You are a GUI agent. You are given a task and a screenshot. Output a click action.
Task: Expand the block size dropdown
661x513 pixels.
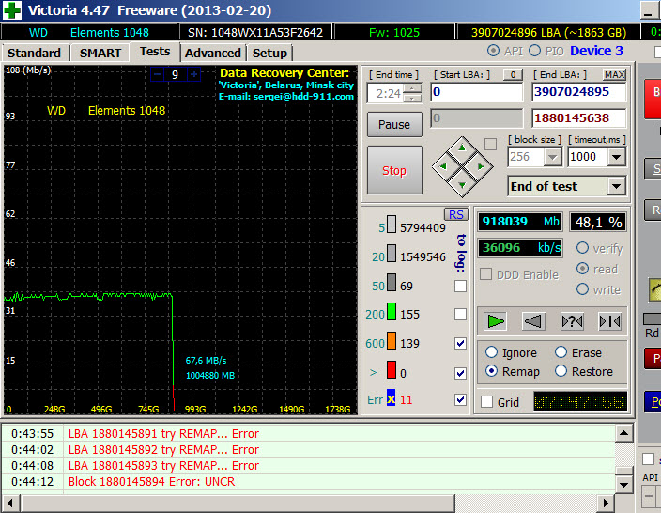[552, 157]
